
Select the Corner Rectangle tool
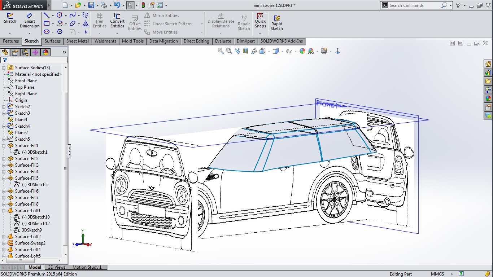[x=47, y=23]
